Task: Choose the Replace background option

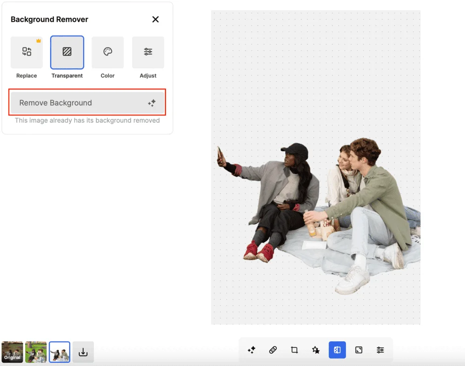Action: (27, 52)
